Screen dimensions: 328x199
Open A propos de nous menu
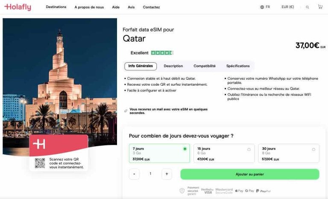[x=89, y=7]
